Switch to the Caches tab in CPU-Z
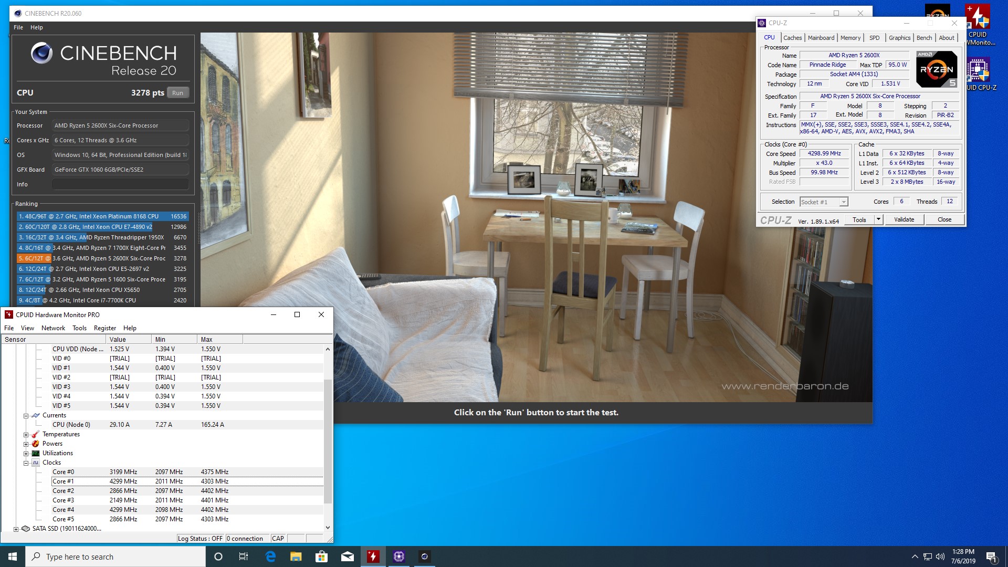 (x=792, y=38)
